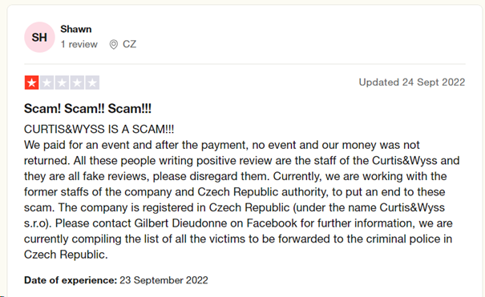Screen dimensions: 485x297
Task: Click the fifth grey rating star
Action: click(x=92, y=82)
